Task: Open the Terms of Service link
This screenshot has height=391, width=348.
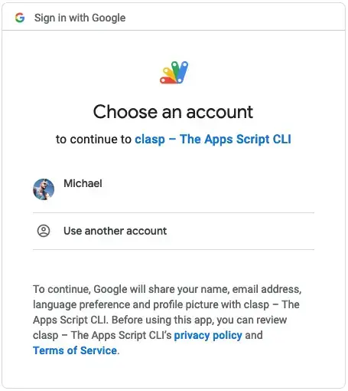Action: [75, 350]
